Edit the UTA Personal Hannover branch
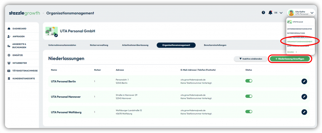 click(304, 97)
